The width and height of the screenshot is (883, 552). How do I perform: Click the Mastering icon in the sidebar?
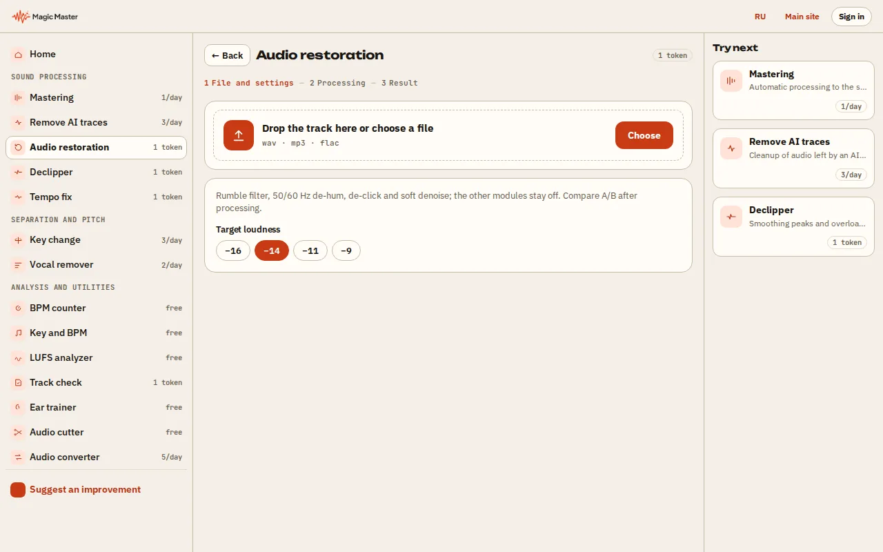coord(18,98)
